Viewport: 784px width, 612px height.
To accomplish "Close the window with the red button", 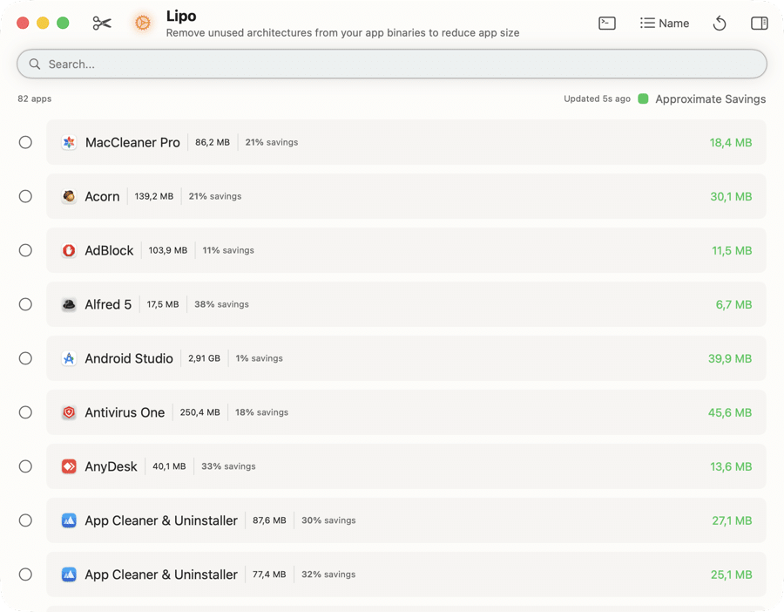I will [x=23, y=23].
